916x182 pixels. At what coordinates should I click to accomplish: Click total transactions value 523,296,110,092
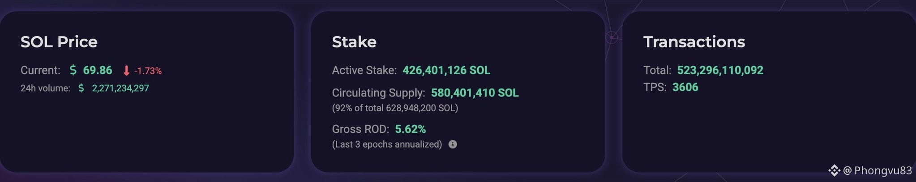(720, 70)
